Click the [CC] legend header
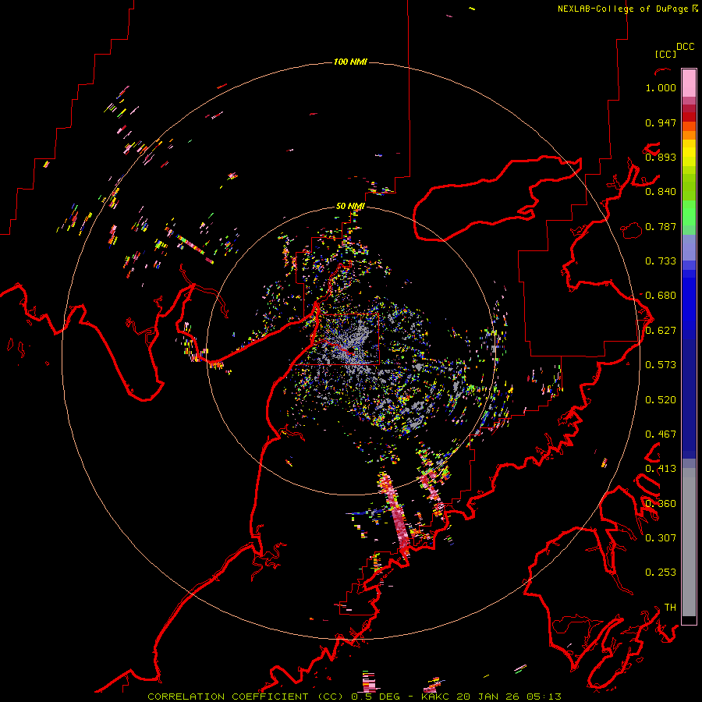This screenshot has height=702, width=702. pyautogui.click(x=665, y=54)
